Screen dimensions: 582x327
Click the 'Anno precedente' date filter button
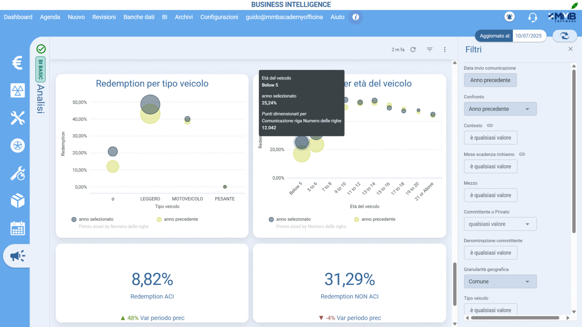pyautogui.click(x=490, y=80)
